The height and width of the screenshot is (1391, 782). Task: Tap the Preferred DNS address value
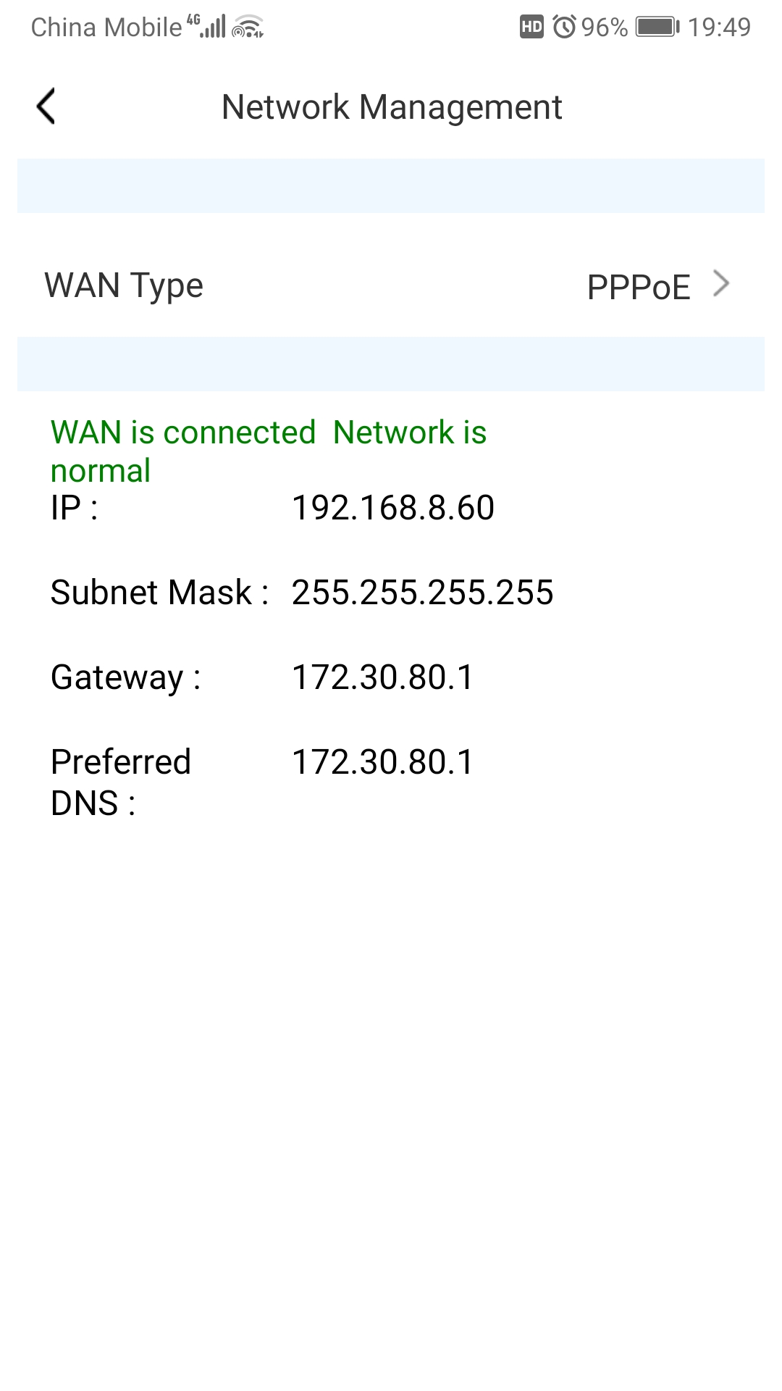[382, 762]
